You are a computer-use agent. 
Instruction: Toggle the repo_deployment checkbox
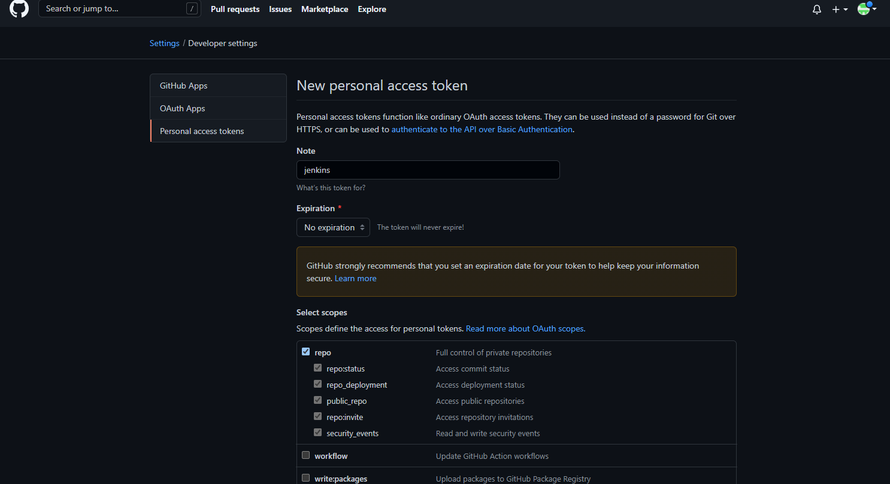point(318,384)
